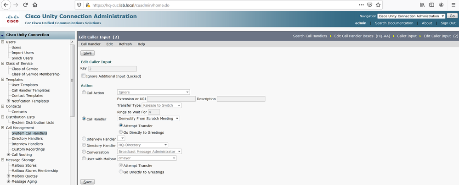This screenshot has height=185, width=459.
Task: Open the Library icon in the toolbar
Action: (422, 5)
